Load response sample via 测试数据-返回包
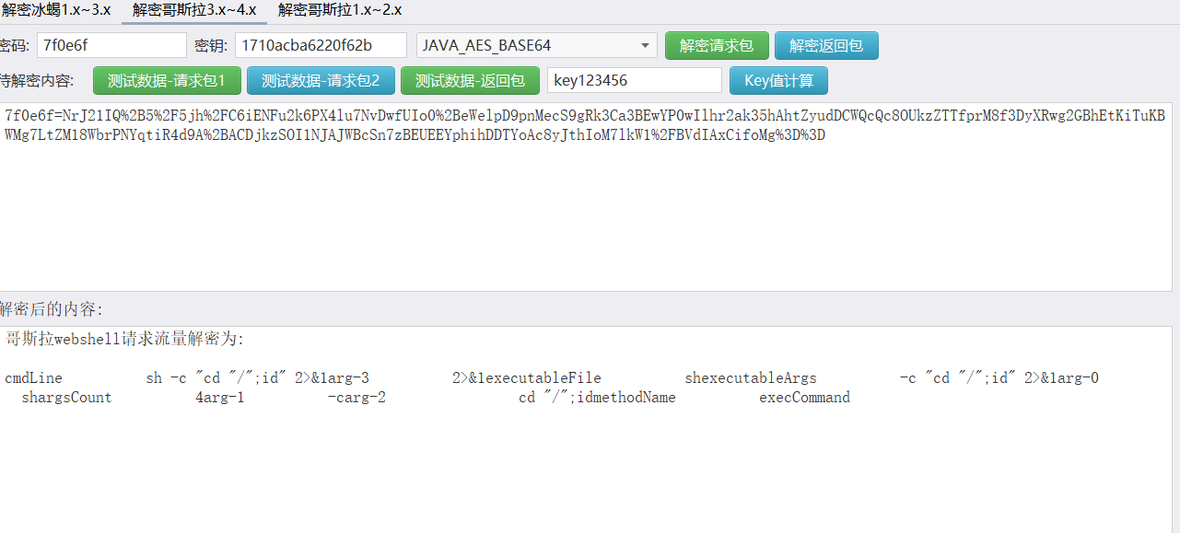The image size is (1180, 533). tap(470, 80)
